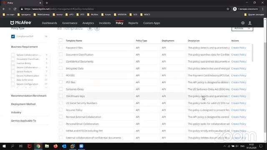Open Firefox from the taskbar
This screenshot has width=267, height=150.
point(55,146)
